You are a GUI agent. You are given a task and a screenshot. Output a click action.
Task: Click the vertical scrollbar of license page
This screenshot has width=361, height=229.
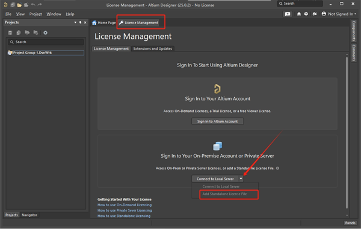pos(347,132)
